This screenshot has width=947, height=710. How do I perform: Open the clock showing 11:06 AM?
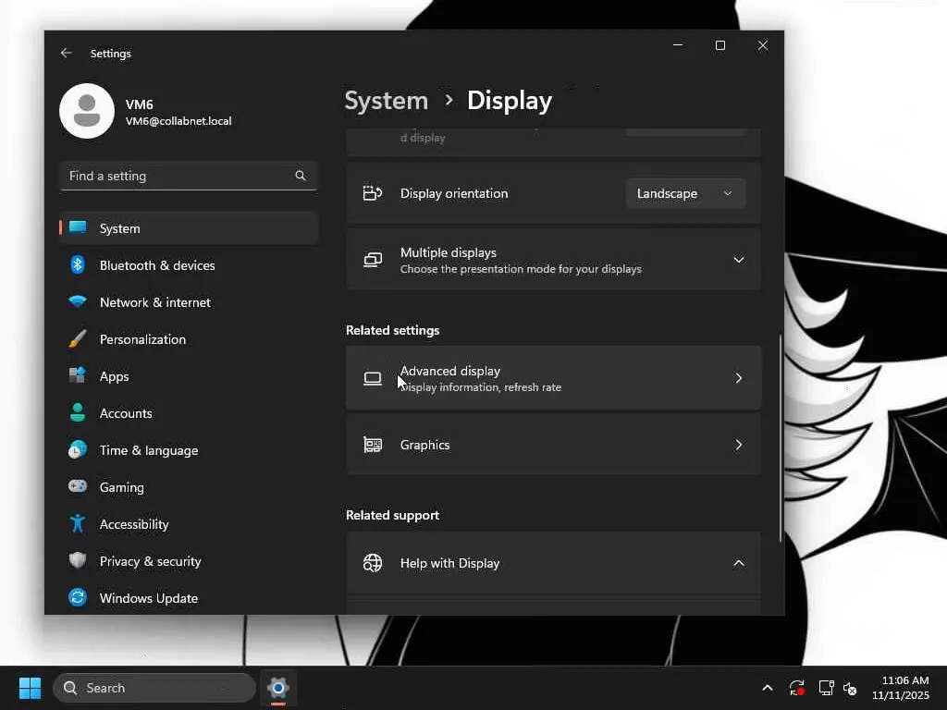[901, 688]
